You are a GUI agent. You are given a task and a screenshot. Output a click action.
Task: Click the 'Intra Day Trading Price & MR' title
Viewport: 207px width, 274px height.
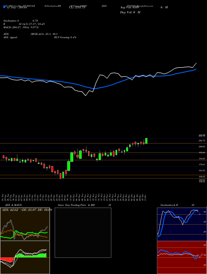click(x=76, y=205)
